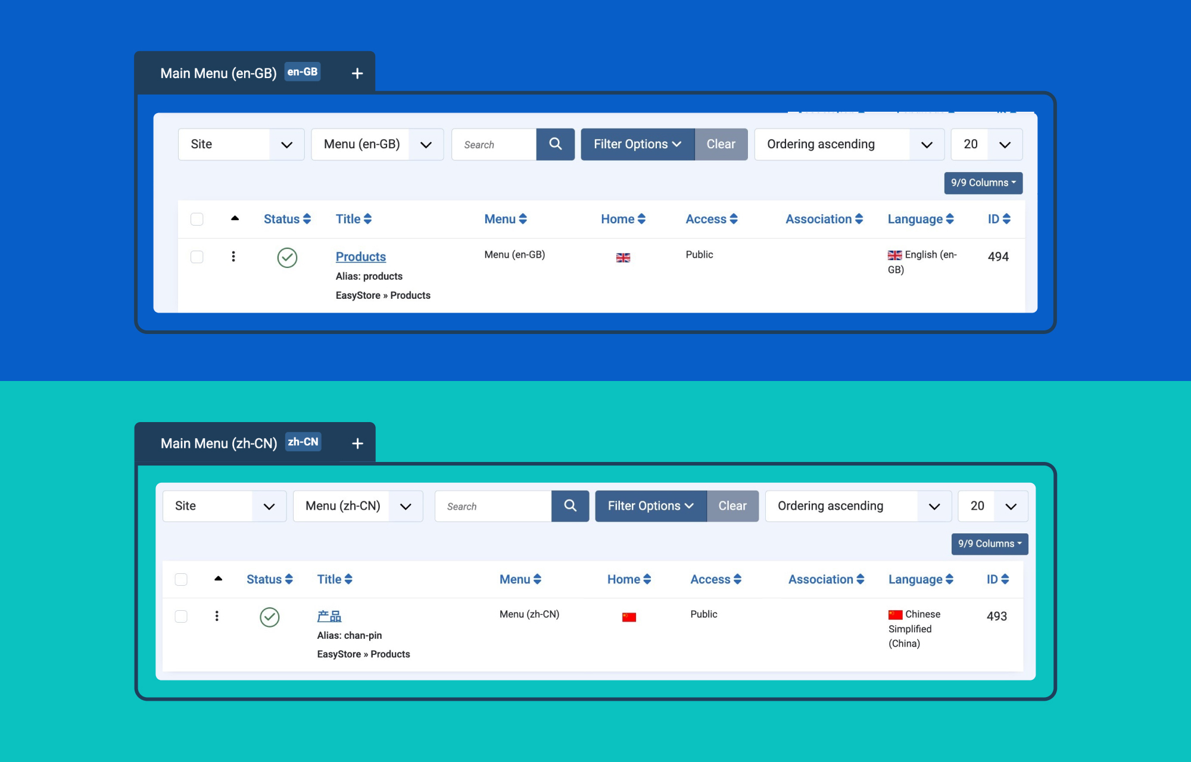Check the Products row checkbox

coord(197,257)
